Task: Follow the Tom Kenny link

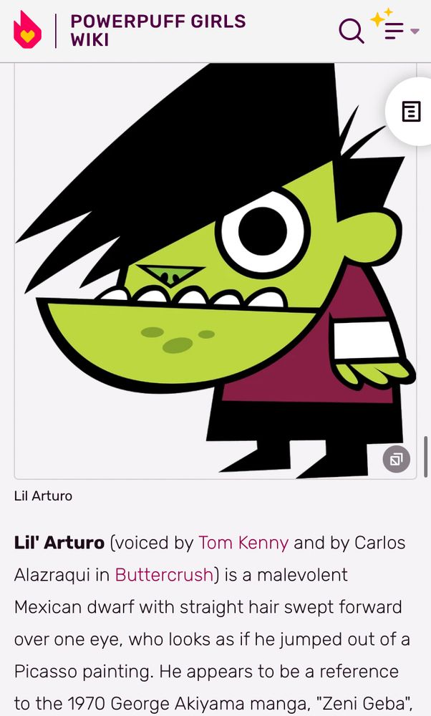Action: point(243,543)
